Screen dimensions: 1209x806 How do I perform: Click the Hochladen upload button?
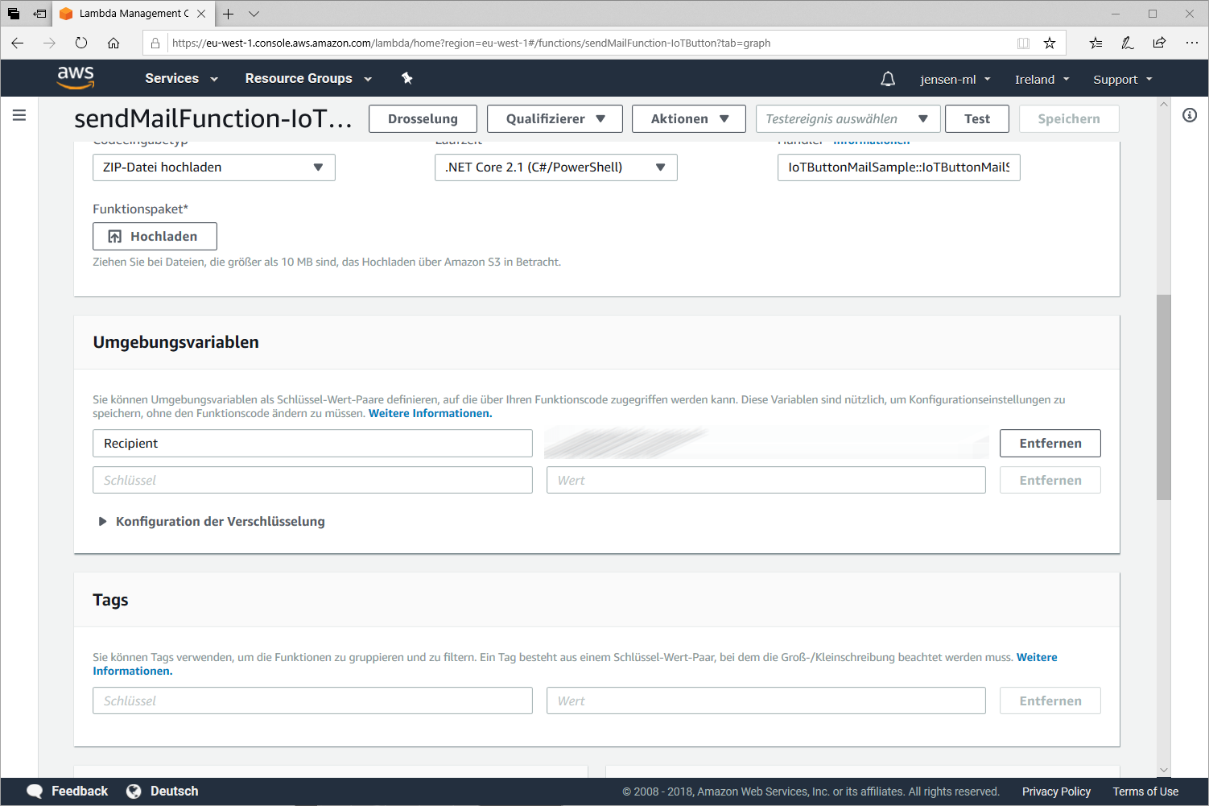[155, 237]
